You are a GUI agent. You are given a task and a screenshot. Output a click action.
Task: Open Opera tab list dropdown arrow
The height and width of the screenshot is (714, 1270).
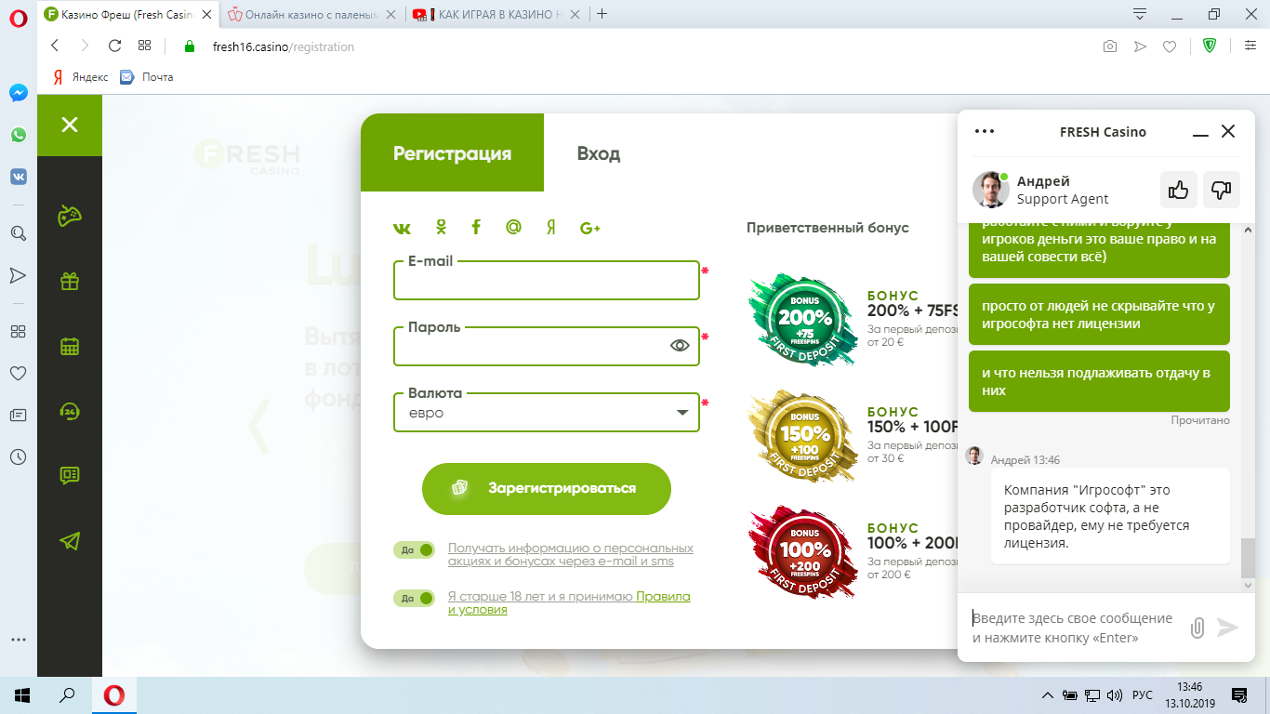[1139, 14]
